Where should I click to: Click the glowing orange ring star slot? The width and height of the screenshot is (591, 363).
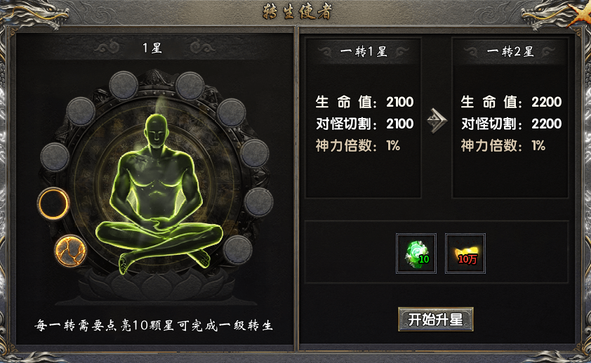(53, 204)
